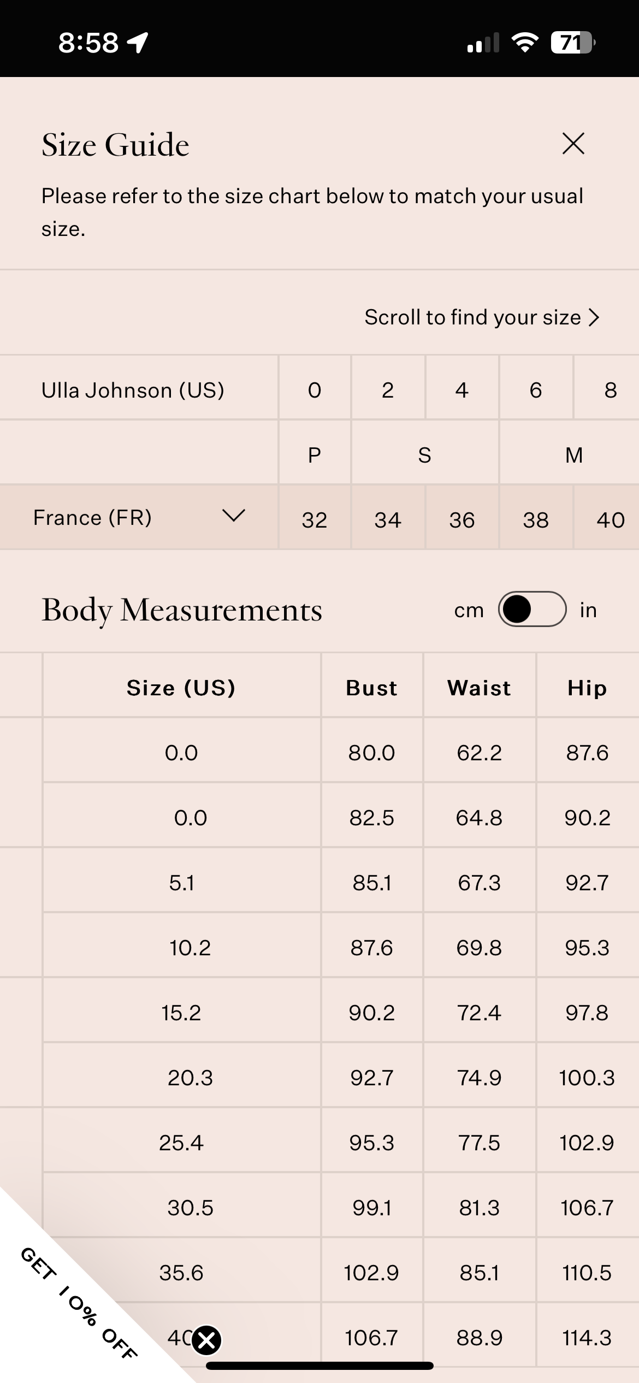639x1383 pixels.
Task: Select the M size column header
Action: tap(573, 454)
